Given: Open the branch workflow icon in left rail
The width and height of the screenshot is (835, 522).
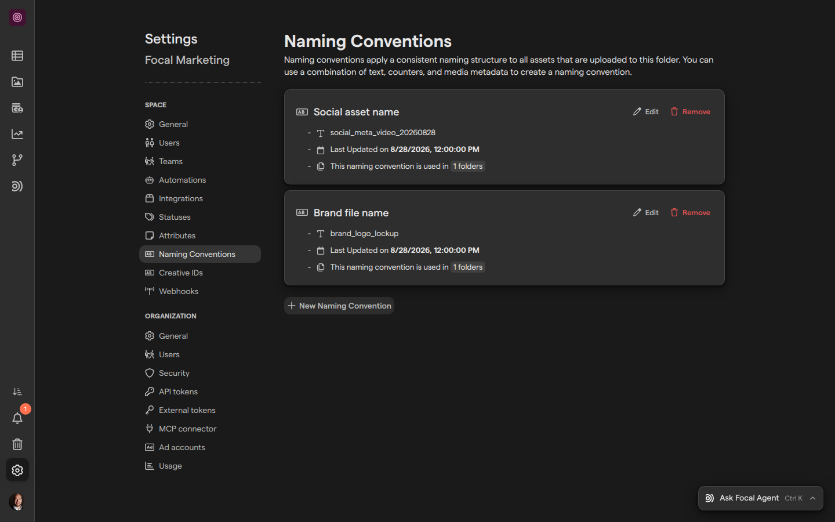Looking at the screenshot, I should (x=17, y=160).
